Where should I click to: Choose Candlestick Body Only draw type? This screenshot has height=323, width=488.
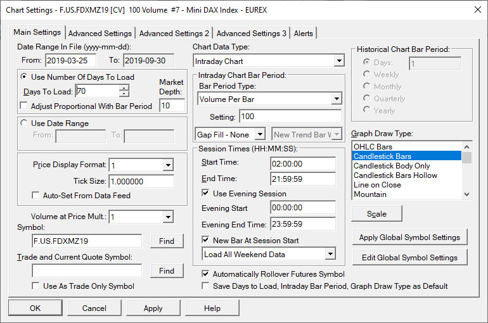click(407, 166)
